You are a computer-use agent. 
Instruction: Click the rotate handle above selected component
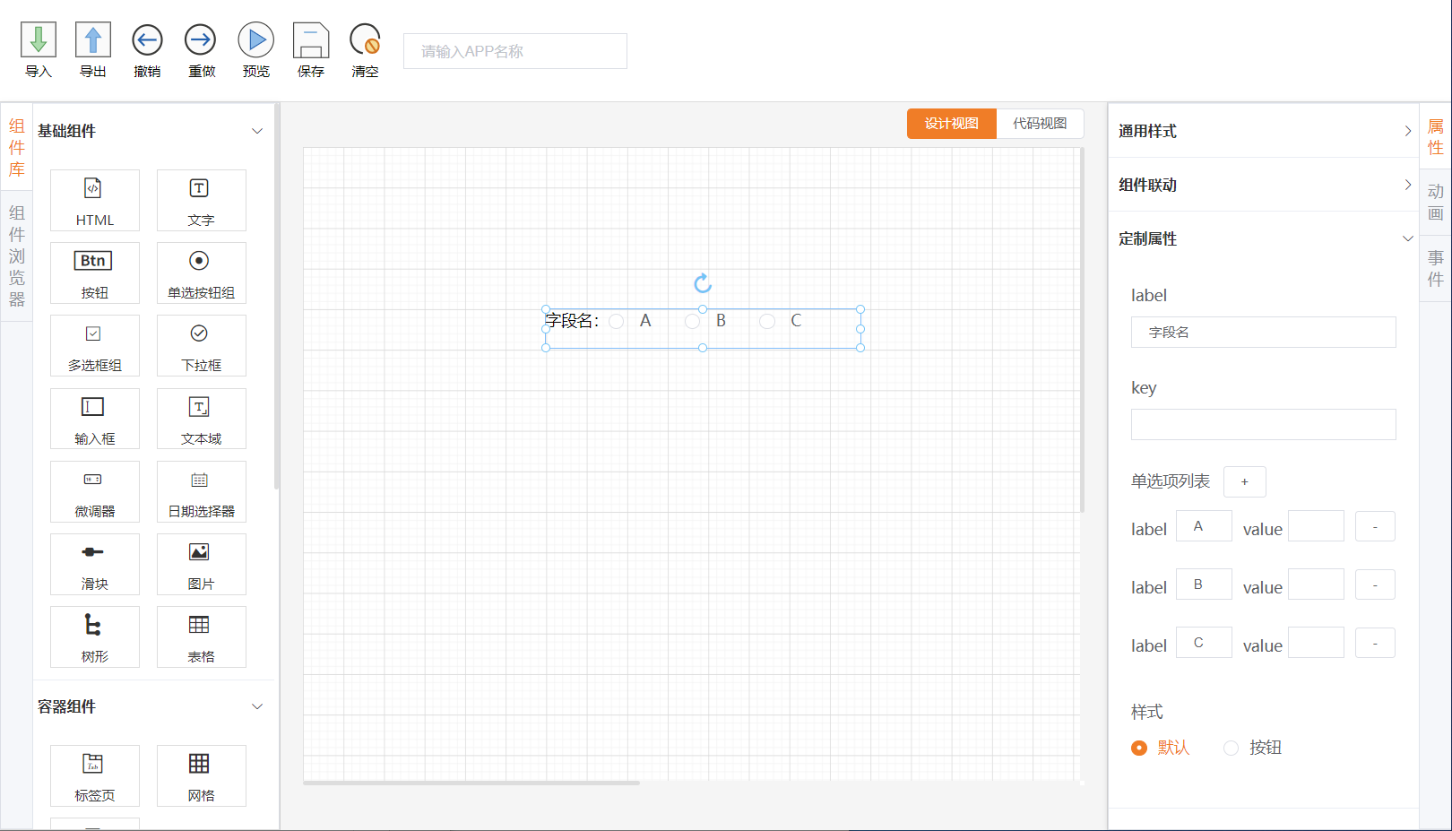point(703,283)
